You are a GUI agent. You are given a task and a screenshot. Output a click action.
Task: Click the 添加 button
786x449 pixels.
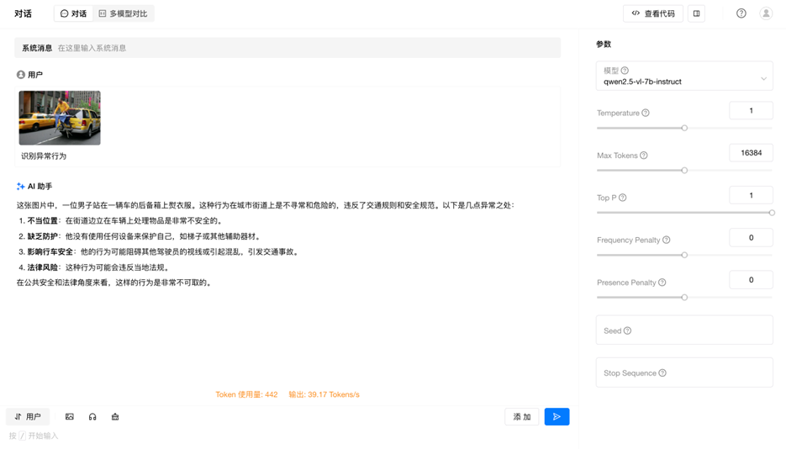tap(522, 416)
